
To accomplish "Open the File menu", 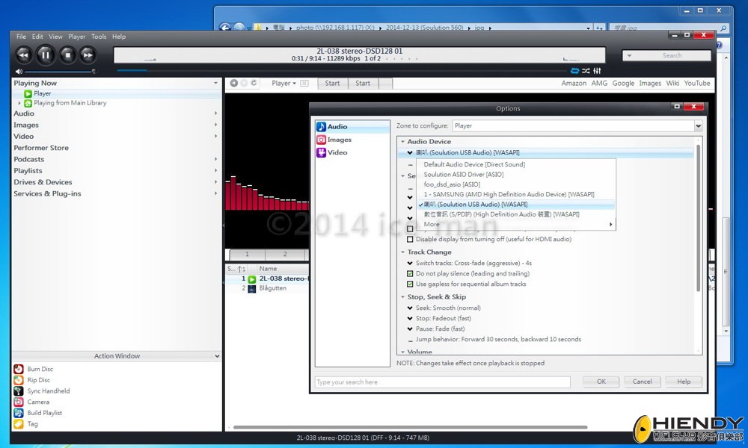I will point(21,37).
